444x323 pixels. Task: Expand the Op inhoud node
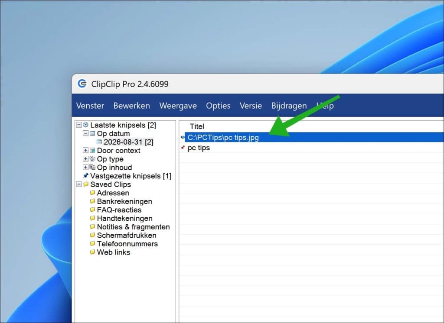coord(85,167)
